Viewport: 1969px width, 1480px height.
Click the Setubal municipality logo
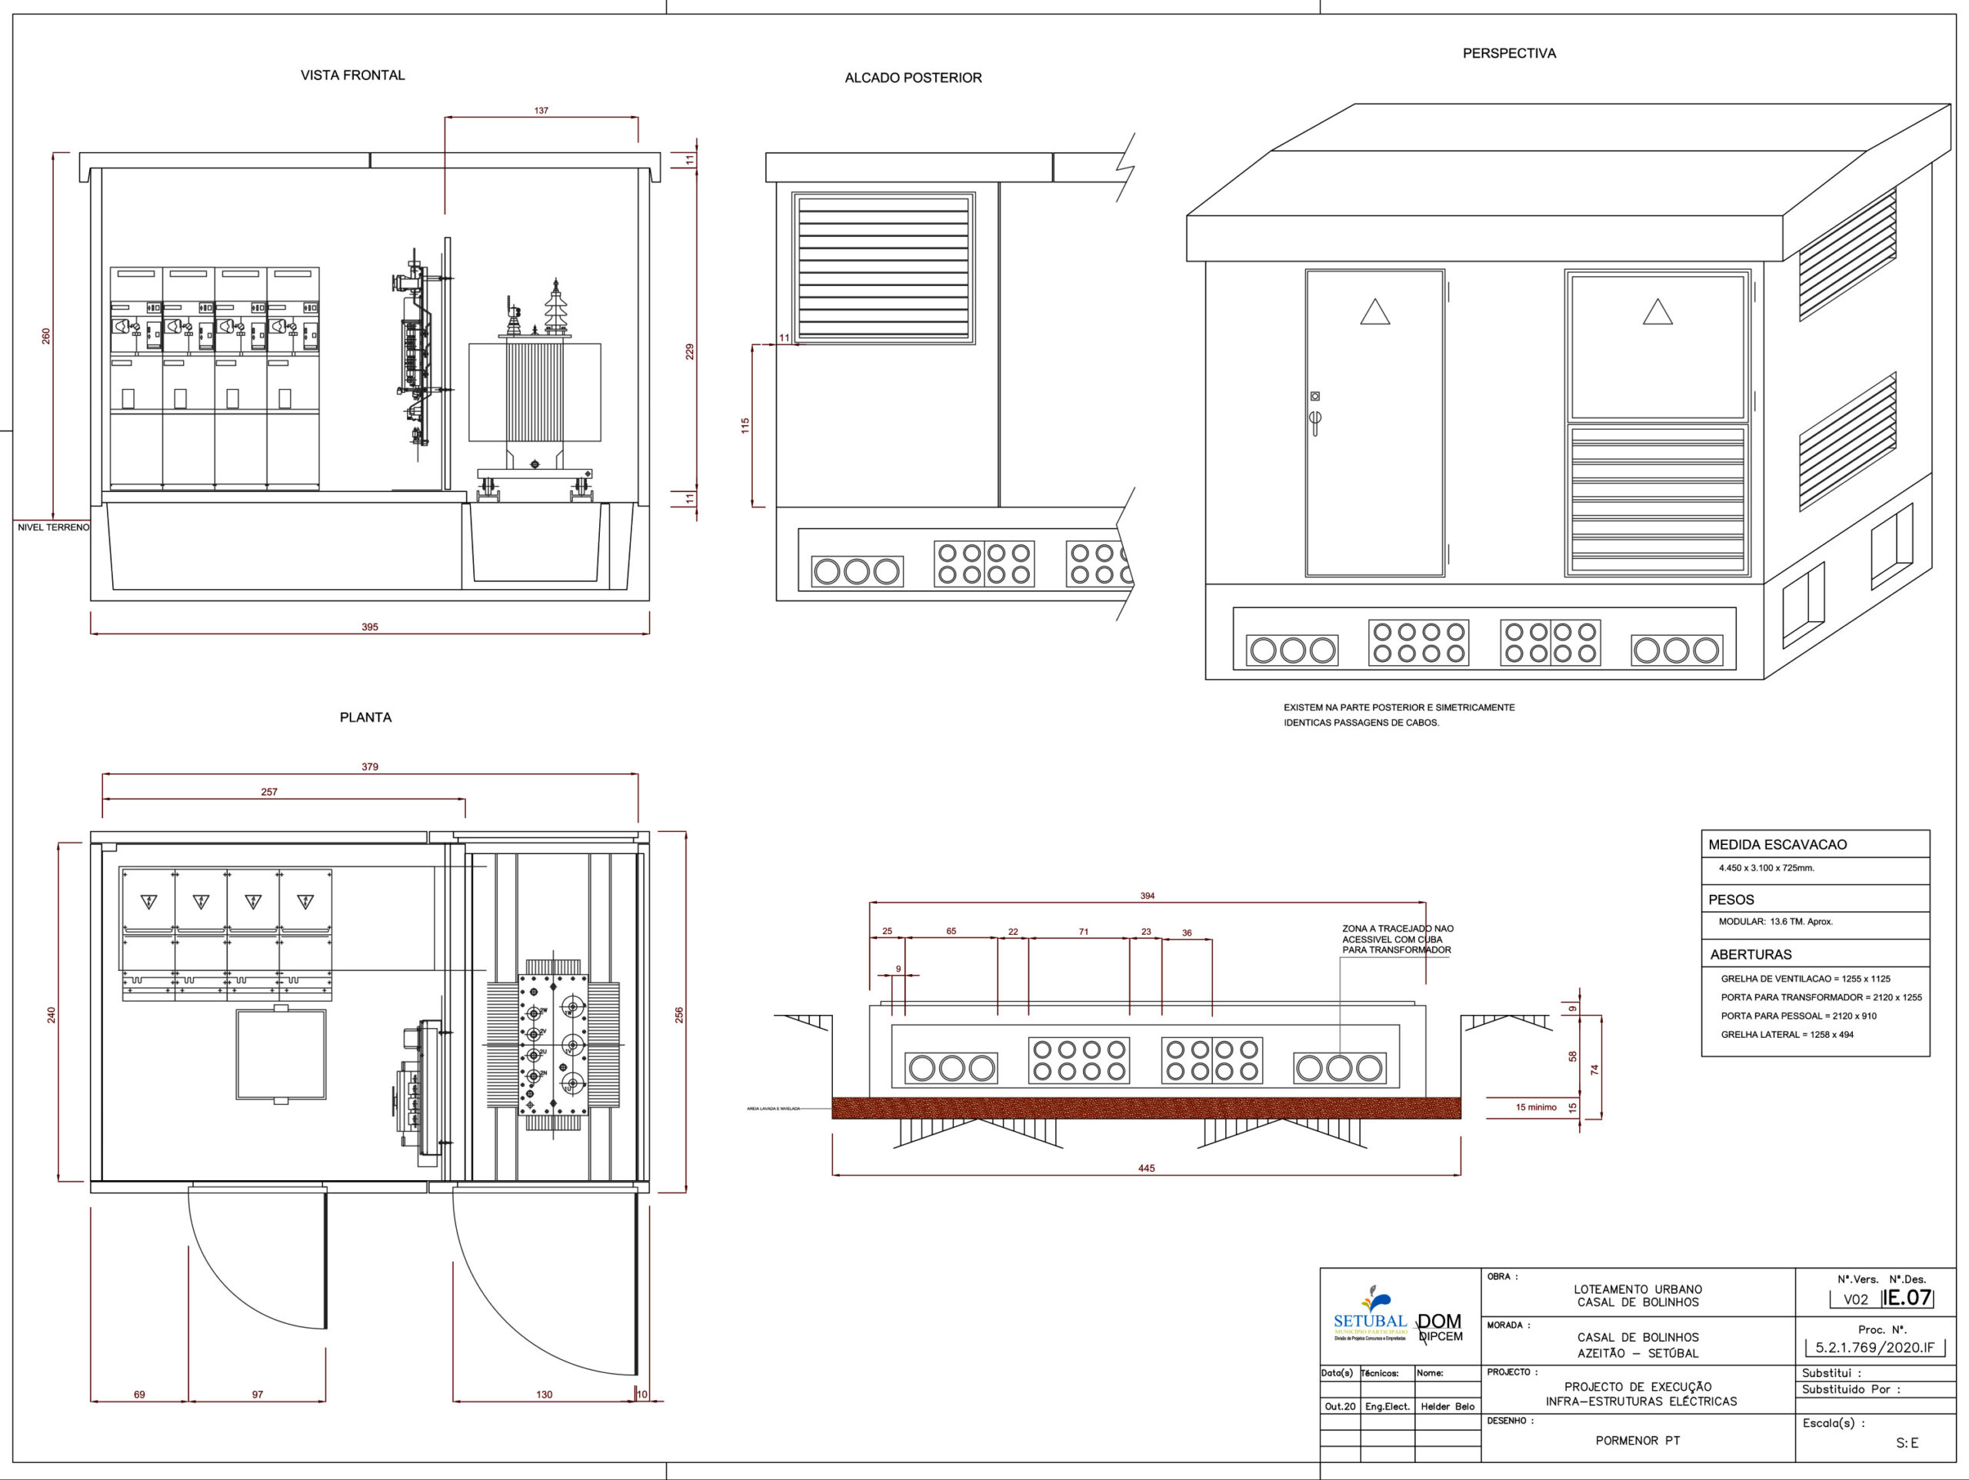tap(1370, 1315)
